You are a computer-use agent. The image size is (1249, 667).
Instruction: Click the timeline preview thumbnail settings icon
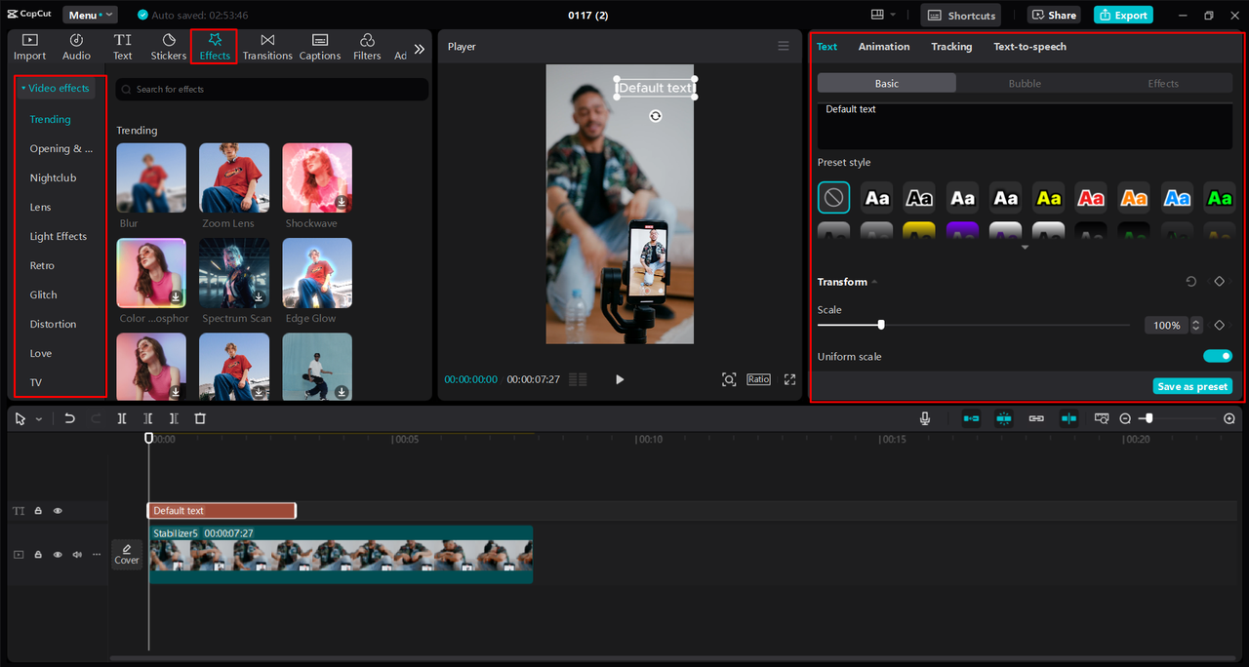pyautogui.click(x=1102, y=418)
